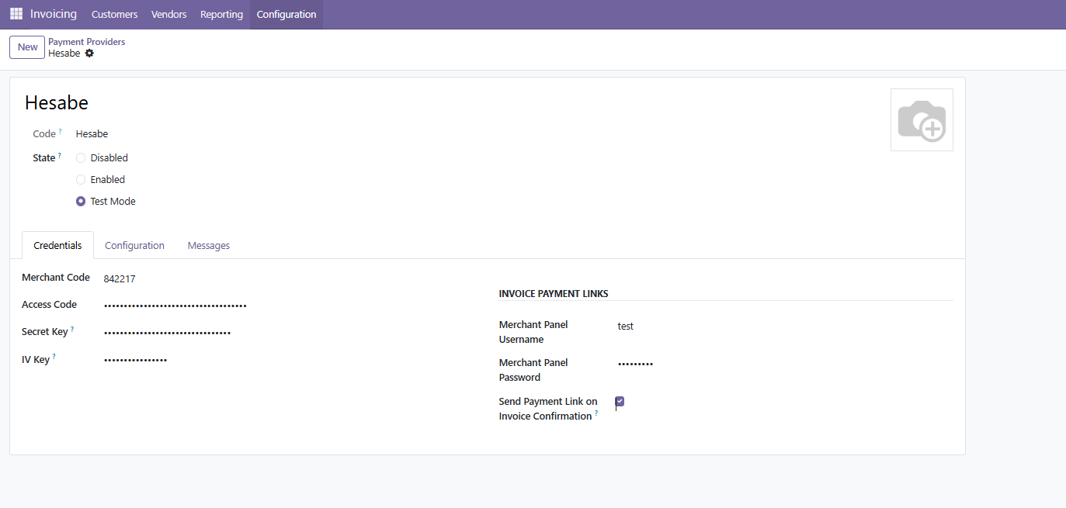Click the 'INVOICE PAYMENT LINKS' section heading
1066x508 pixels.
pos(554,294)
